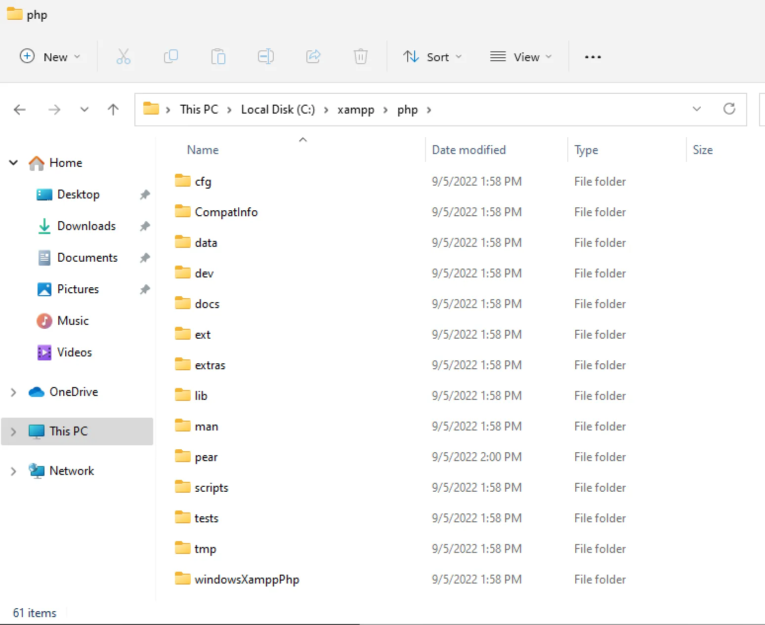
Task: Sort by the Type column header
Action: pos(586,150)
